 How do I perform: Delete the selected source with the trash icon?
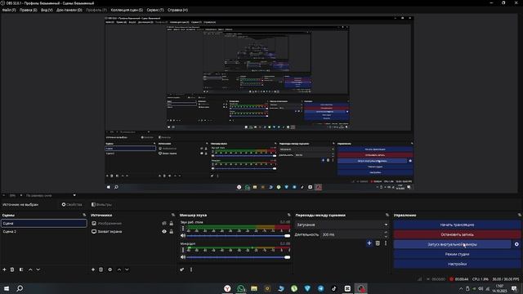[x=101, y=269]
